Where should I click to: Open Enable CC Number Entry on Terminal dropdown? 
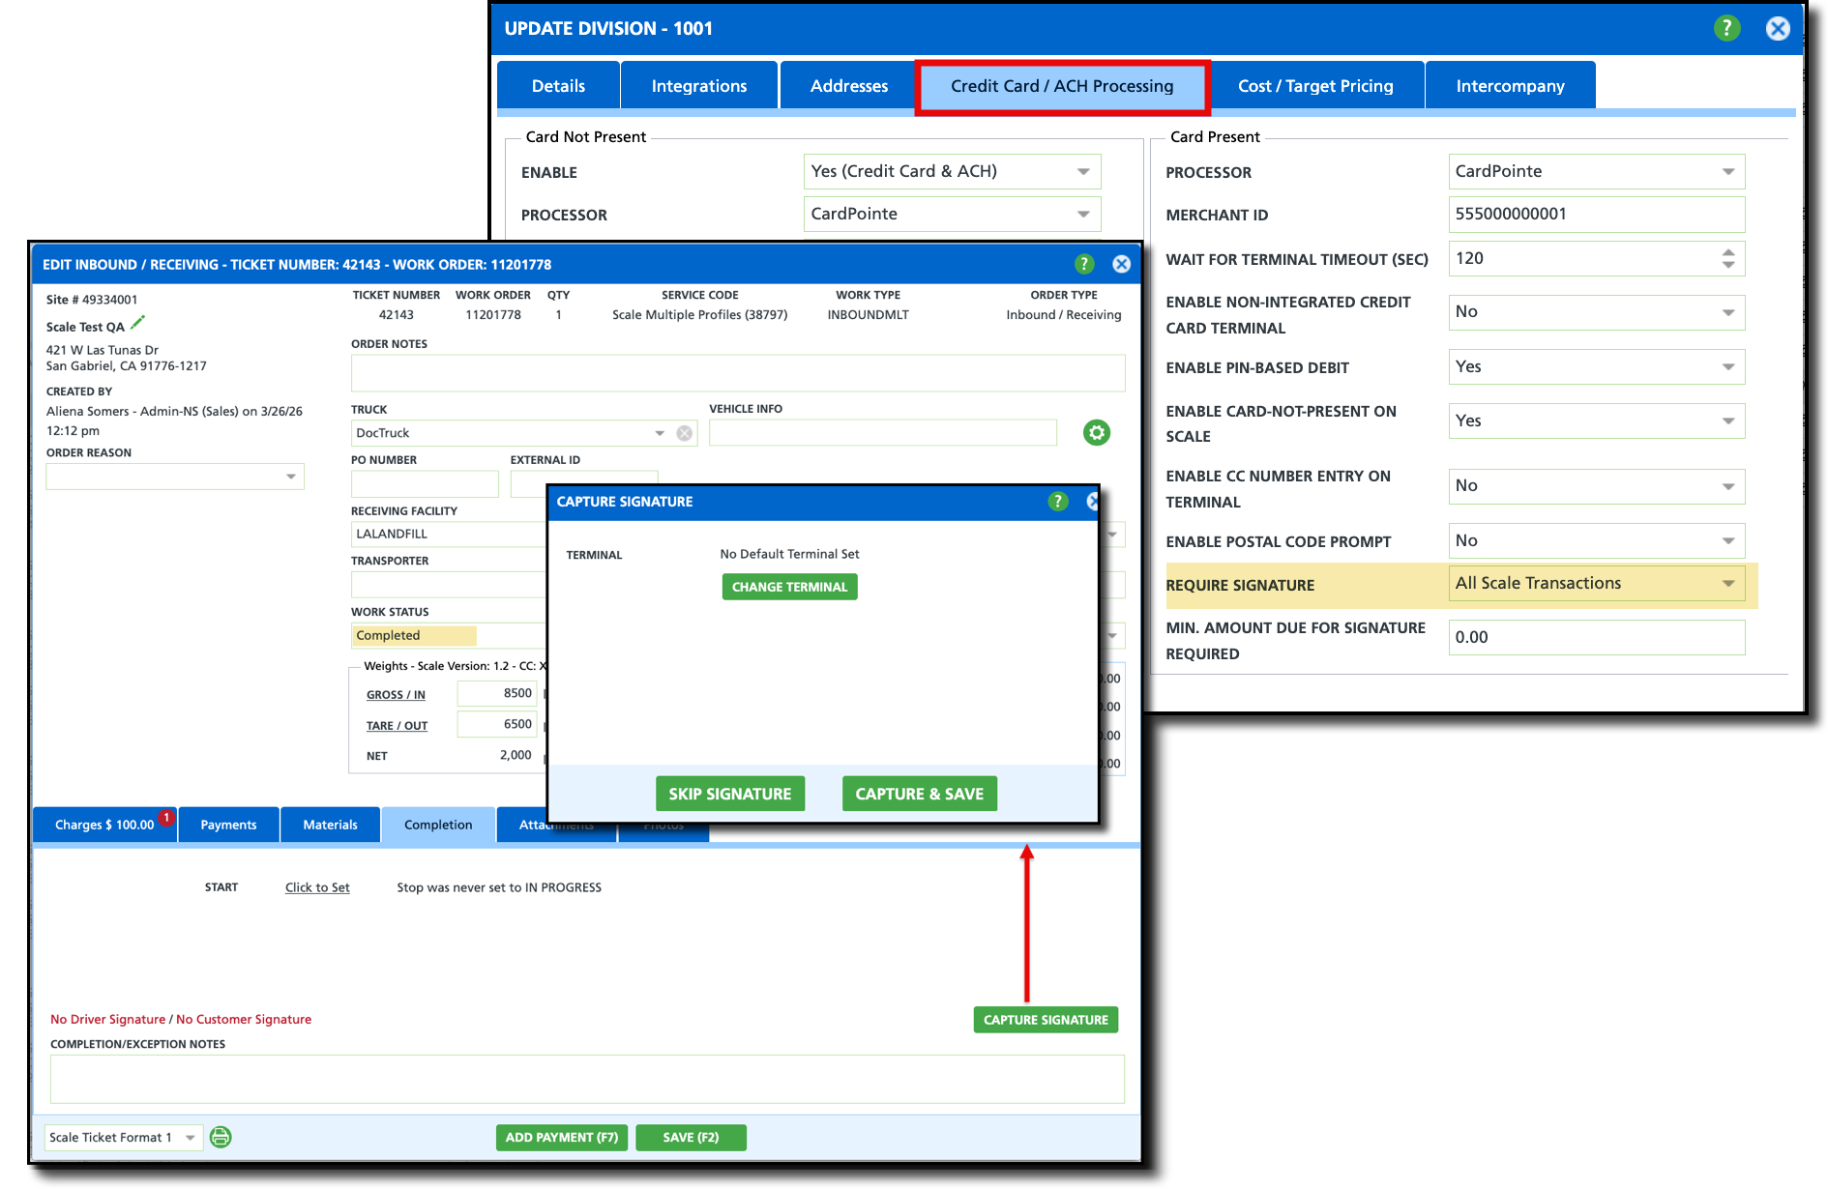click(x=1728, y=486)
